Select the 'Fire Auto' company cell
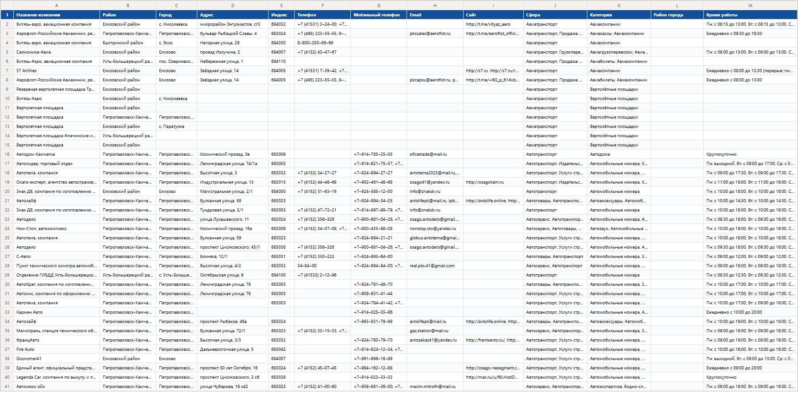Viewport: 798px width, 399px height. coord(57,349)
